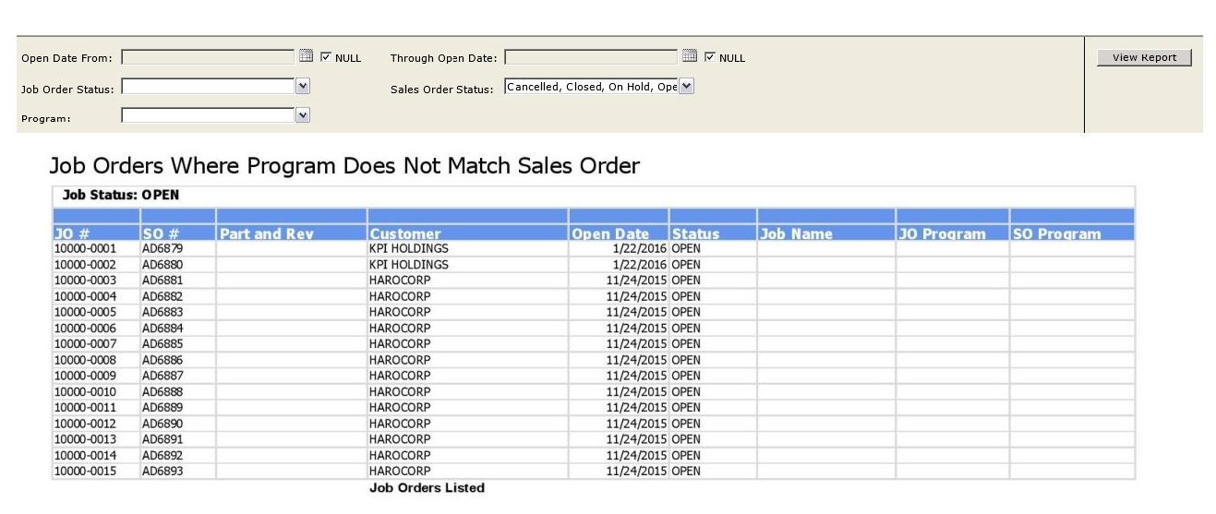Expand the Sales Order Status dropdown
The image size is (1216, 514).
tap(686, 87)
